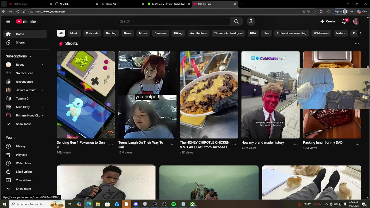Select the Cameras filter chip

(160, 33)
